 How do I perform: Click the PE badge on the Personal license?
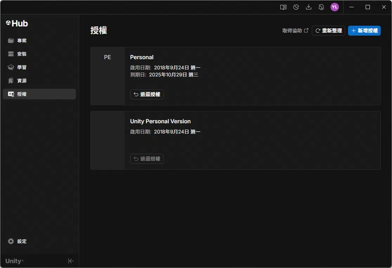pyautogui.click(x=107, y=57)
